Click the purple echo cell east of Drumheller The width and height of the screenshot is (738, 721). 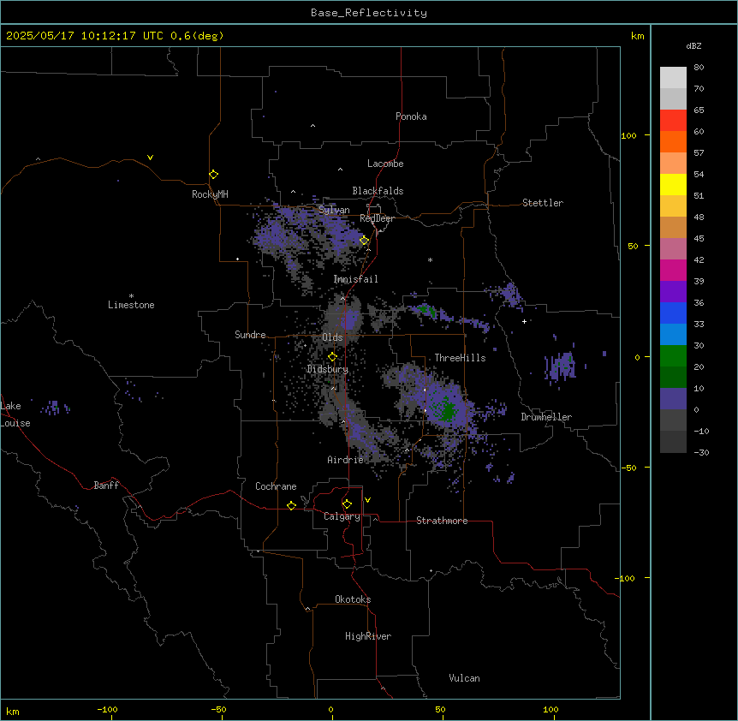[x=560, y=366]
